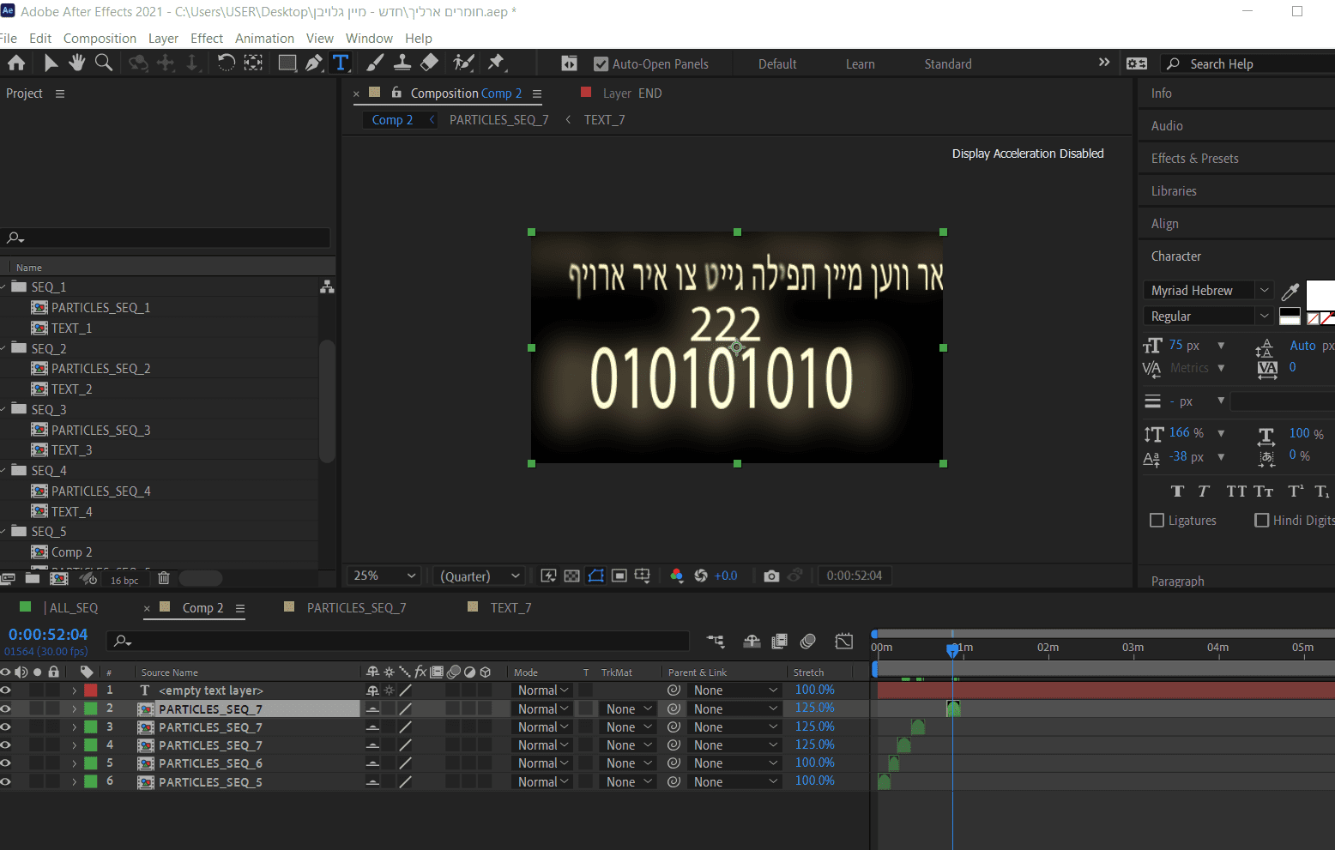Open blending mode dropdown for empty text layer
1335x850 pixels.
pyautogui.click(x=543, y=690)
